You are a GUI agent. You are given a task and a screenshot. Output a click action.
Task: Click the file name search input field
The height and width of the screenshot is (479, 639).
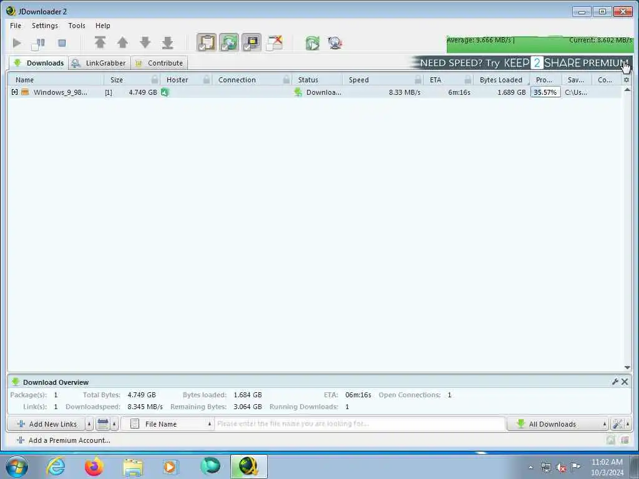coord(360,424)
